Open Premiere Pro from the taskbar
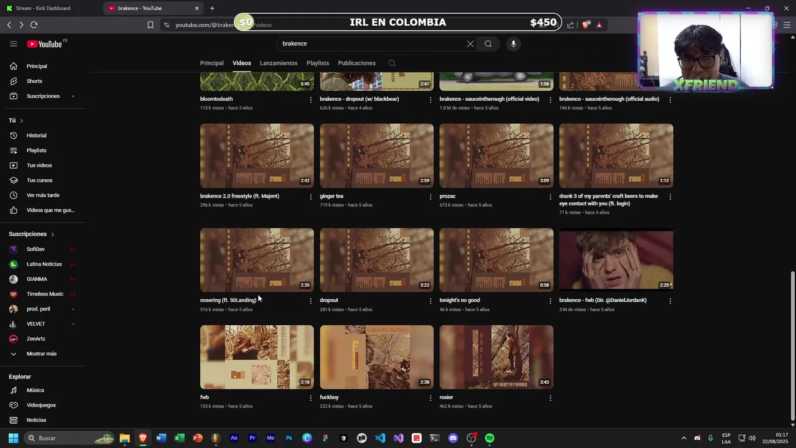This screenshot has height=448, width=796. (x=252, y=438)
